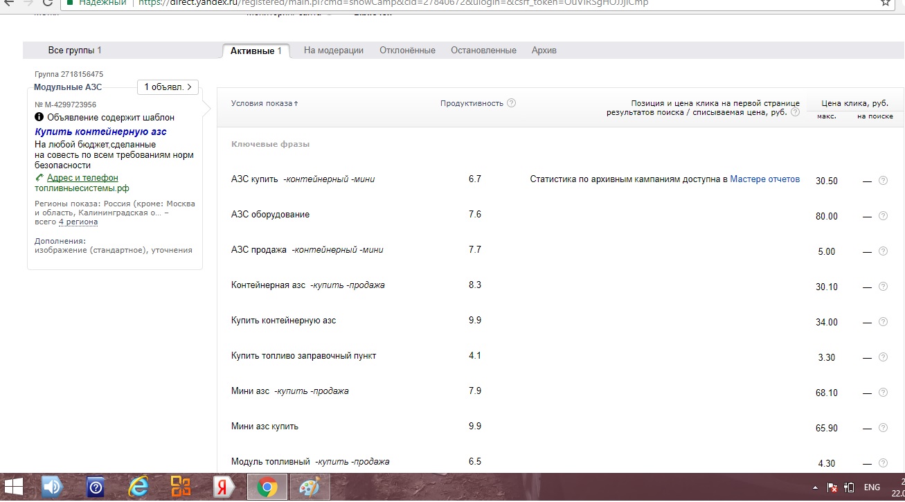Screen dimensions: 905x502
Task: Bookmark page with star icon in address bar
Action: pos(886,2)
